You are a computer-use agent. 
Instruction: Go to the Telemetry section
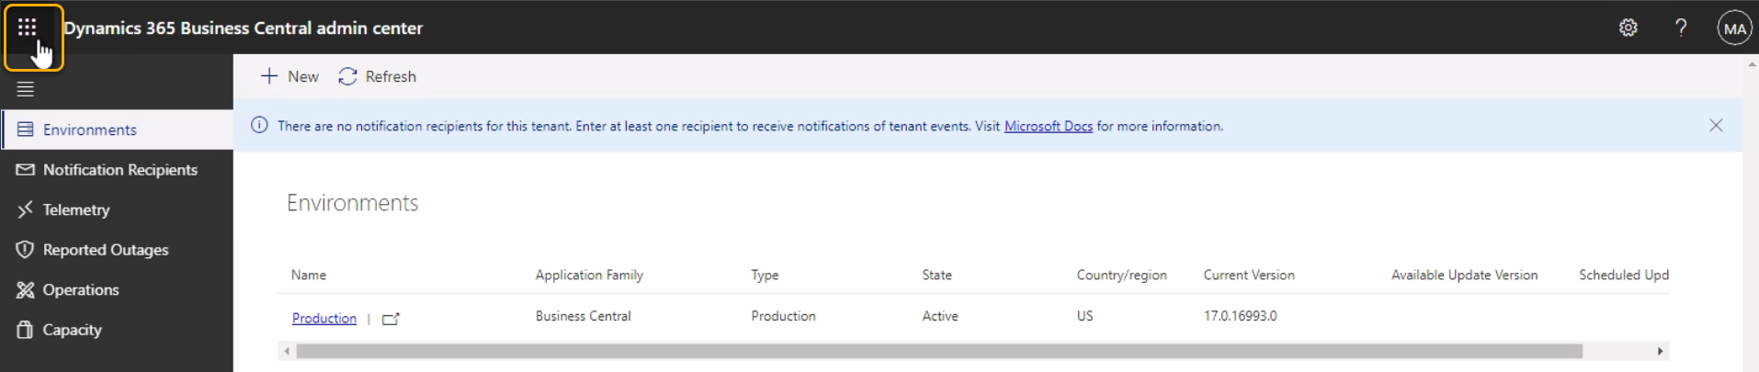75,209
